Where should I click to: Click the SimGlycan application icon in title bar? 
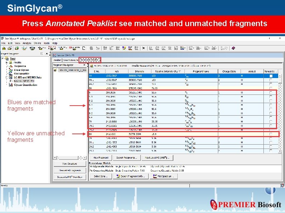point(3,38)
